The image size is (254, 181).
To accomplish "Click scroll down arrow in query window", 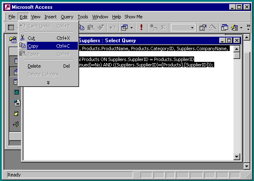I will point(236,156).
